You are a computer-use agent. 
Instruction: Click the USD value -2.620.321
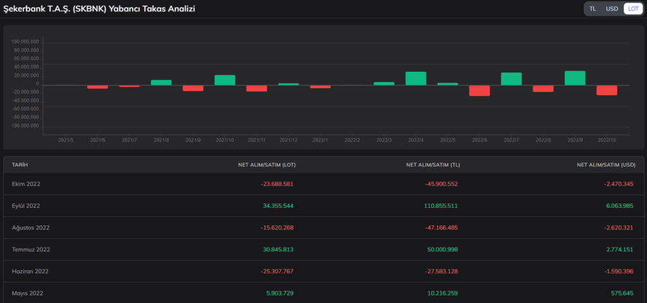[x=618, y=227]
